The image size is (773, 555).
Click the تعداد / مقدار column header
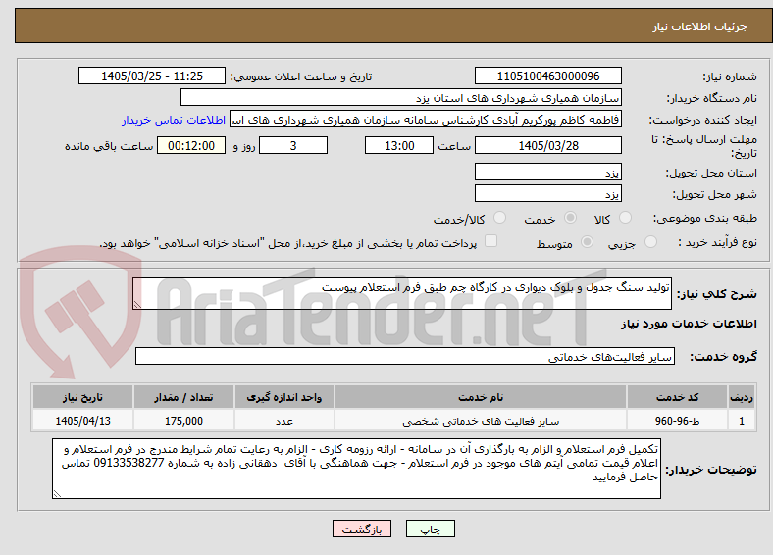pyautogui.click(x=183, y=397)
